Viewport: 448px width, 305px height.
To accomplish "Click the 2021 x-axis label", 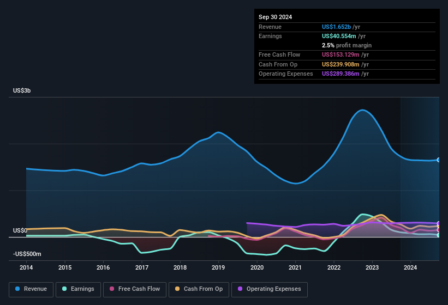I will tap(295, 267).
